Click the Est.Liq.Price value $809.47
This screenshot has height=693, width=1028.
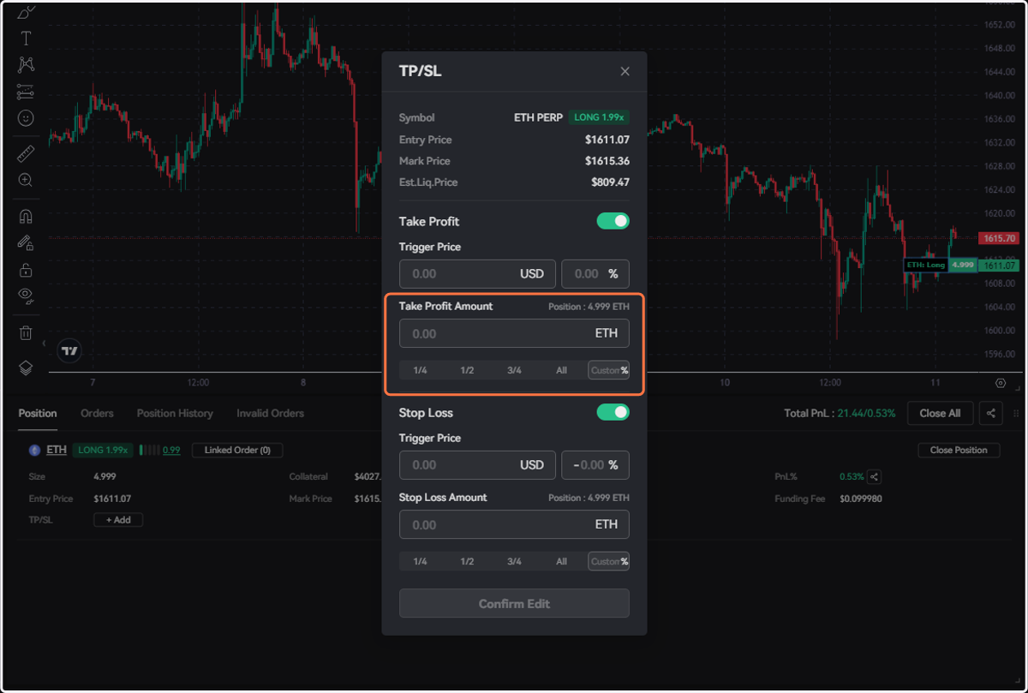point(610,182)
